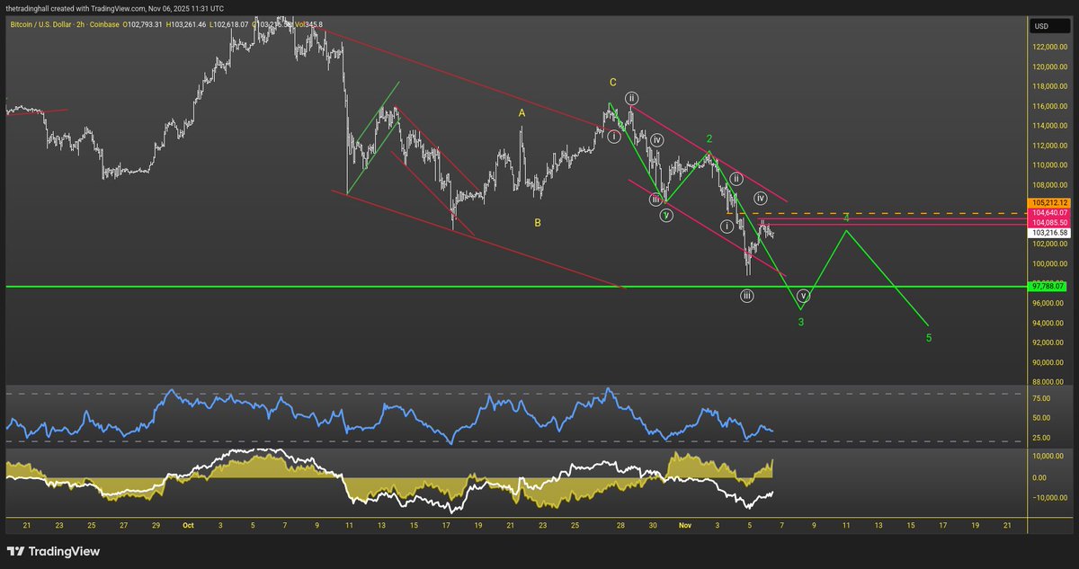
Task: Click the 75.00 RSI axis value
Action: tap(1040, 397)
